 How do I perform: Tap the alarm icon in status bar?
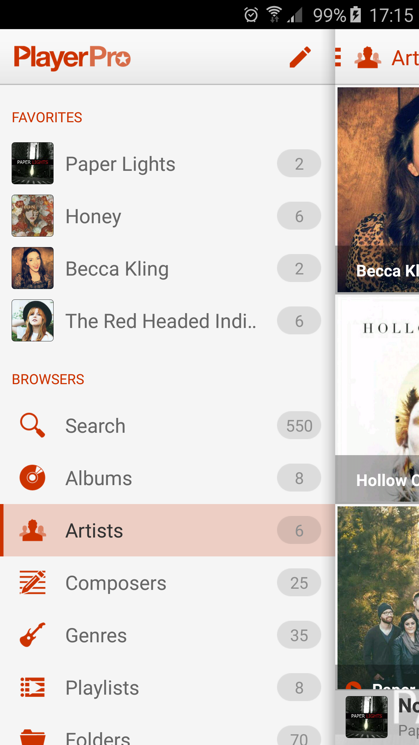251,15
